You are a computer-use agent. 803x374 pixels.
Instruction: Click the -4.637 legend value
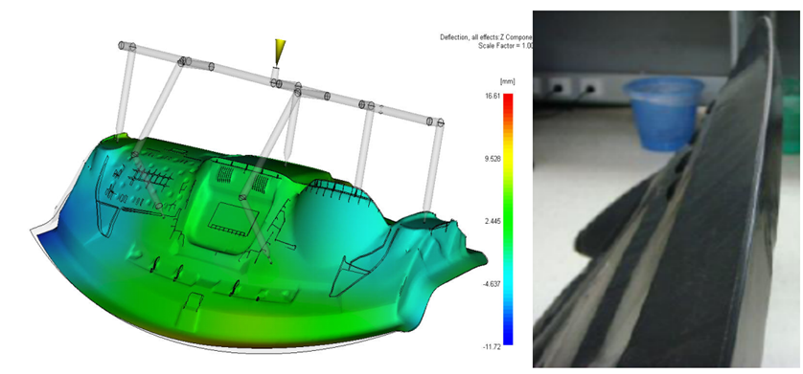click(493, 284)
